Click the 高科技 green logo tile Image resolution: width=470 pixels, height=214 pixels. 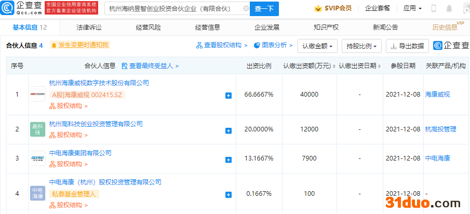(38, 129)
